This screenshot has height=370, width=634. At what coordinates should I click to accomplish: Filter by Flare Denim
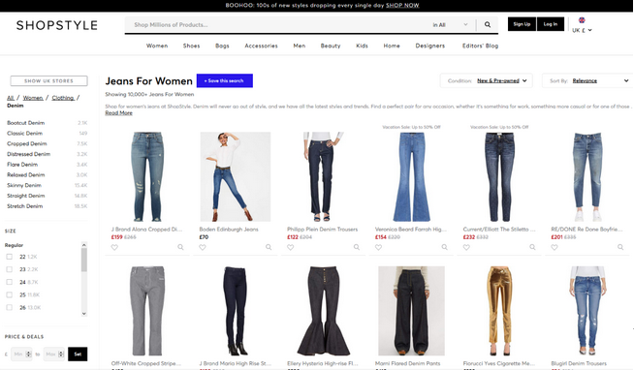(22, 165)
